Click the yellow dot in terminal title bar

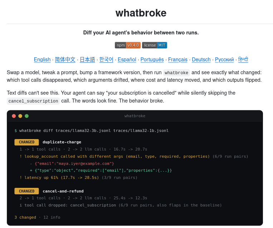pos(20,116)
